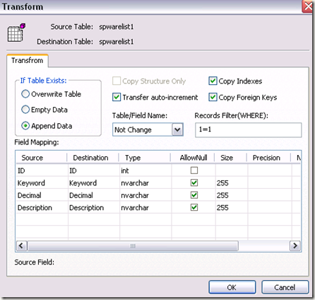Click the Destination column header
The width and height of the screenshot is (315, 300).
tap(93, 158)
